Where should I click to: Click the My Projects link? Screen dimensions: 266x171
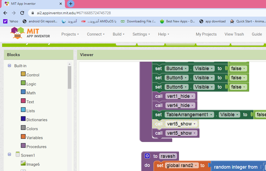point(206,34)
